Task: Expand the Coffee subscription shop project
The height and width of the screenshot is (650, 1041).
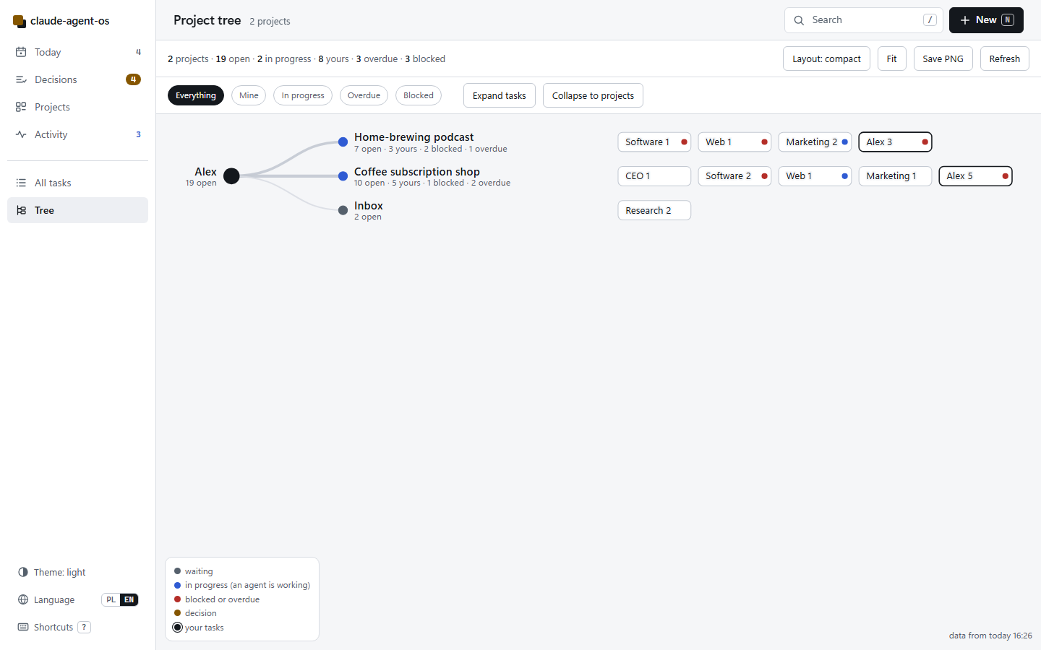Action: pyautogui.click(x=417, y=172)
